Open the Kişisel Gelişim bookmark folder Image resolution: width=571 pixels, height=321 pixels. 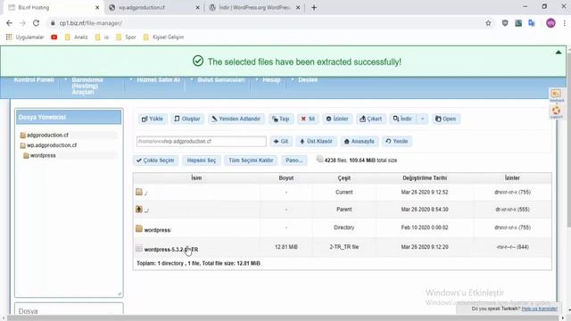163,37
